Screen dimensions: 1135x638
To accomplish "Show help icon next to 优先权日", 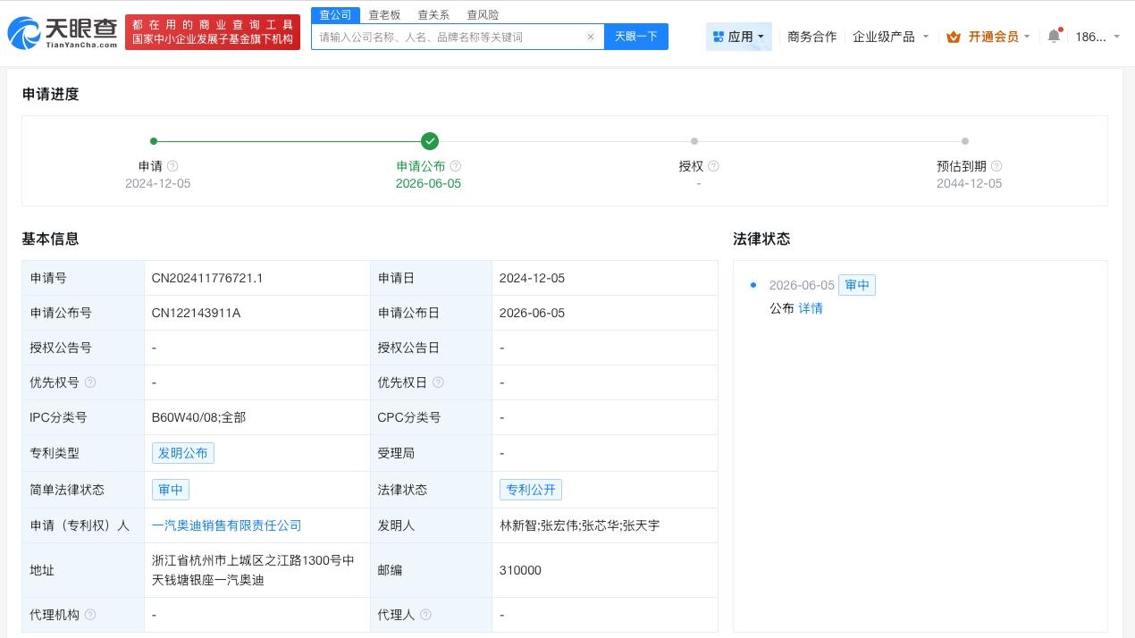I will coord(437,382).
